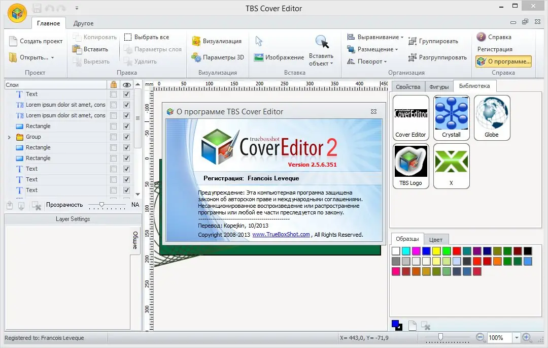Open the Библиотека panel tab
Screen dimensions: 548x348
[x=474, y=86]
